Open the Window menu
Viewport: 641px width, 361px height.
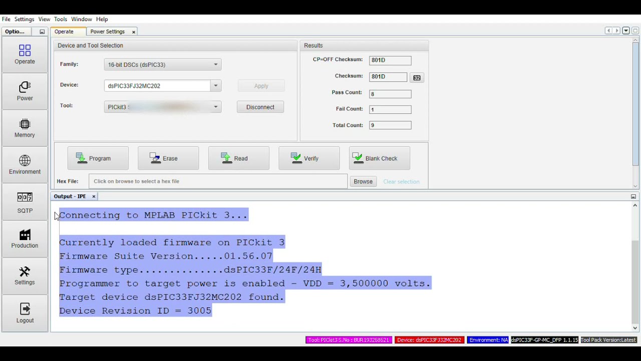[82, 19]
